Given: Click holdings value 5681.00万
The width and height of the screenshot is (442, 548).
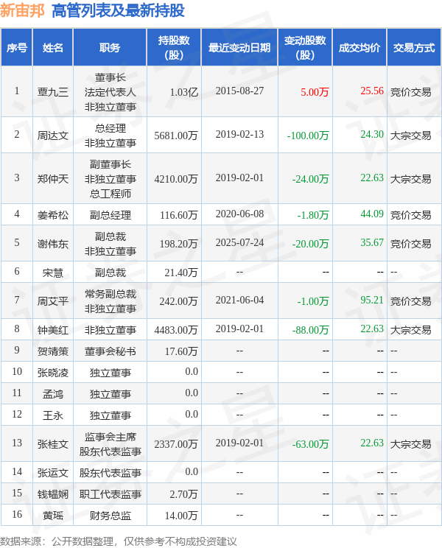Looking at the screenshot, I should (176, 136).
